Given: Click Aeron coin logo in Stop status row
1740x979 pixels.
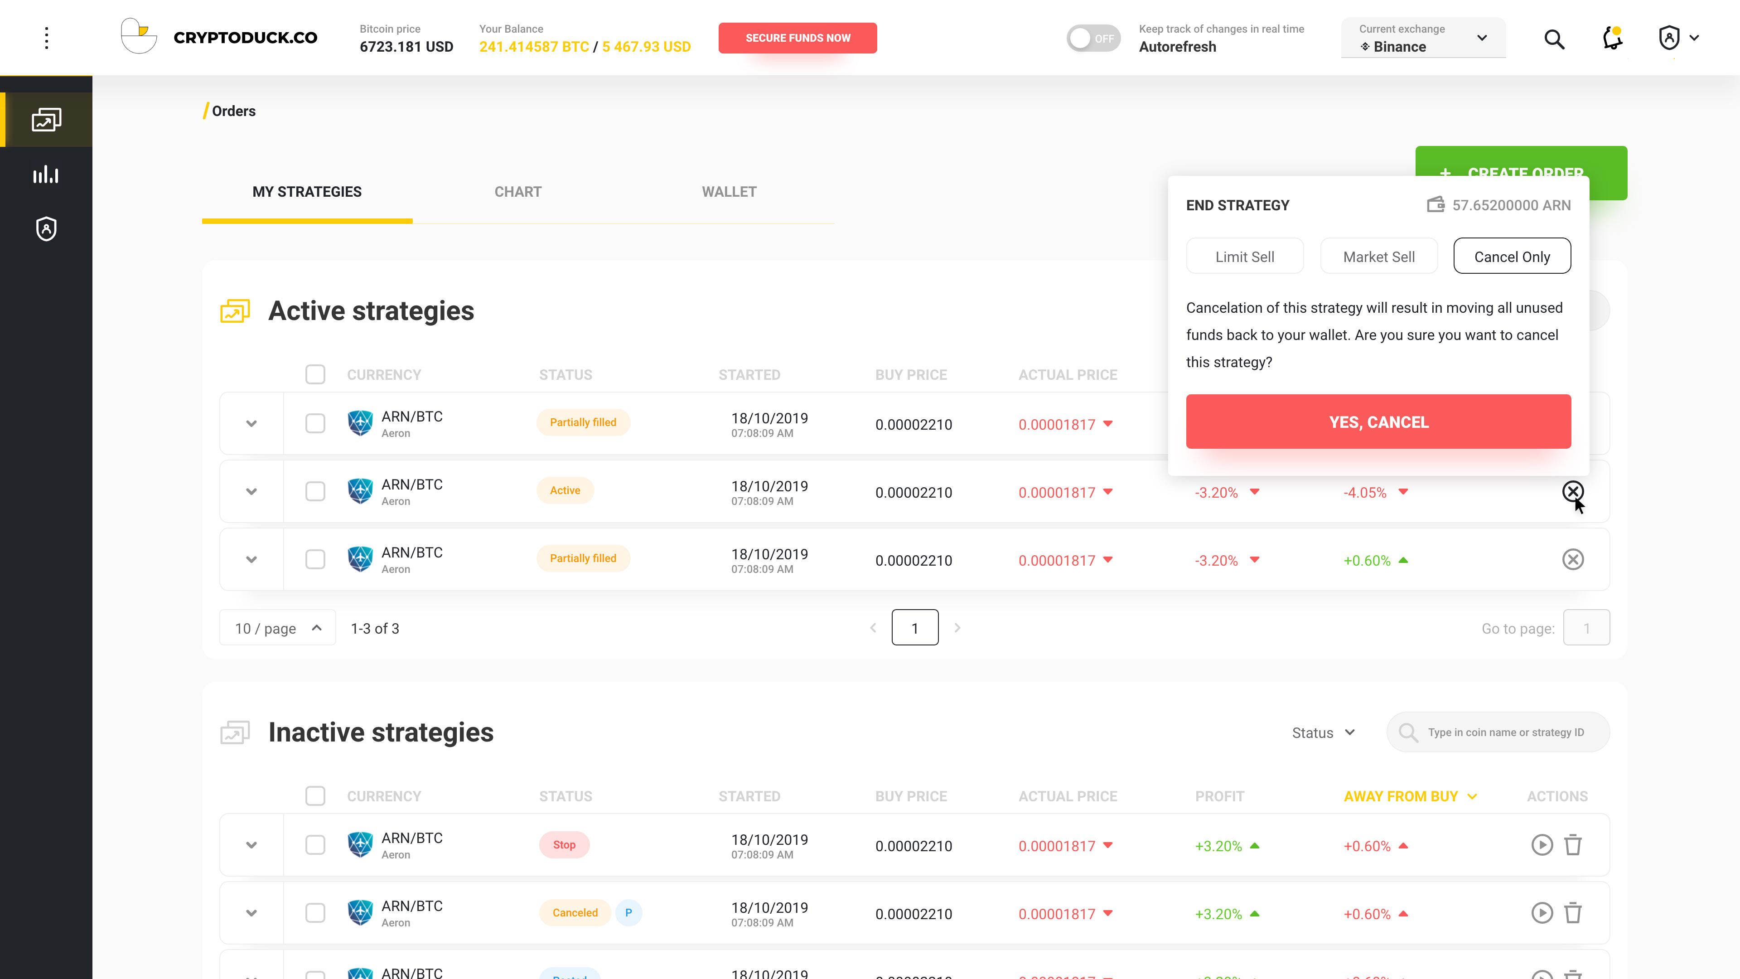Looking at the screenshot, I should tap(360, 844).
